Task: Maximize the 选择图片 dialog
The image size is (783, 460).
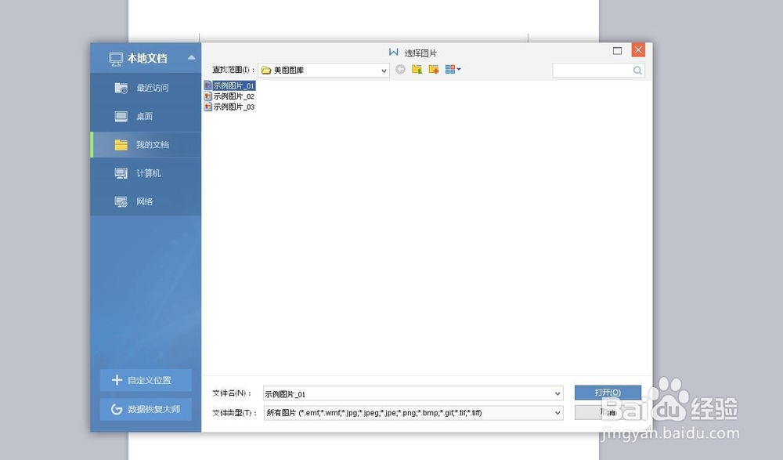Action: coord(617,50)
